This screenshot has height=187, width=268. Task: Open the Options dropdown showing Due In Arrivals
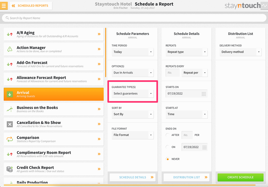coord(133,73)
